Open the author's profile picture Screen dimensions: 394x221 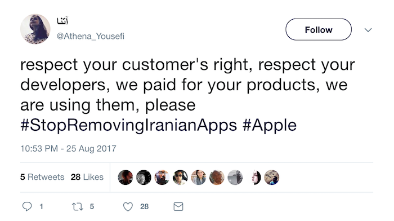35,29
